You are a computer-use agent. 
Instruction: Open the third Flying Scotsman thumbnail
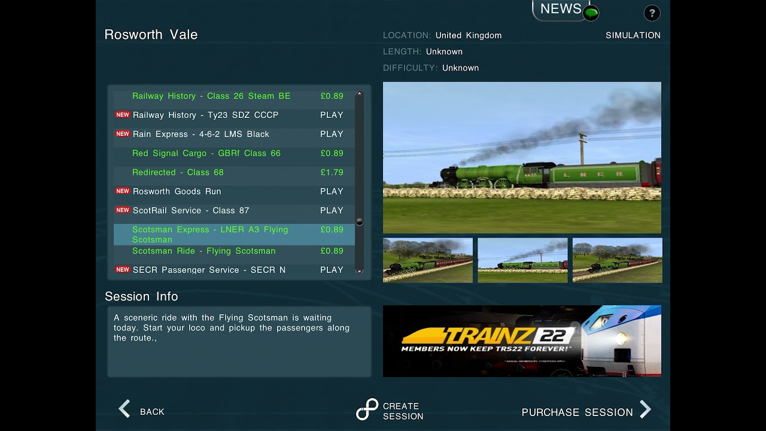618,260
